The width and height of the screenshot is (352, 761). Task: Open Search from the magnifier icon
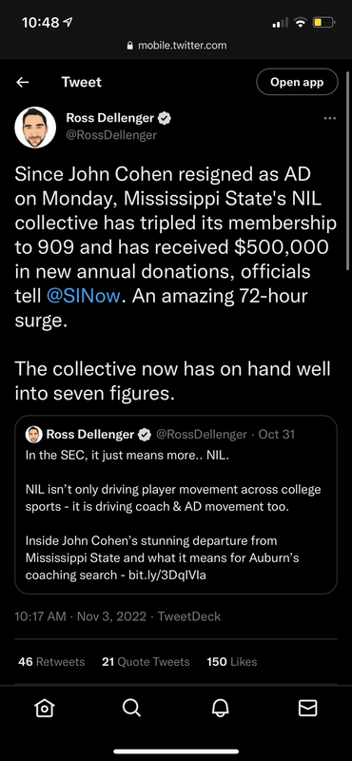(131, 708)
